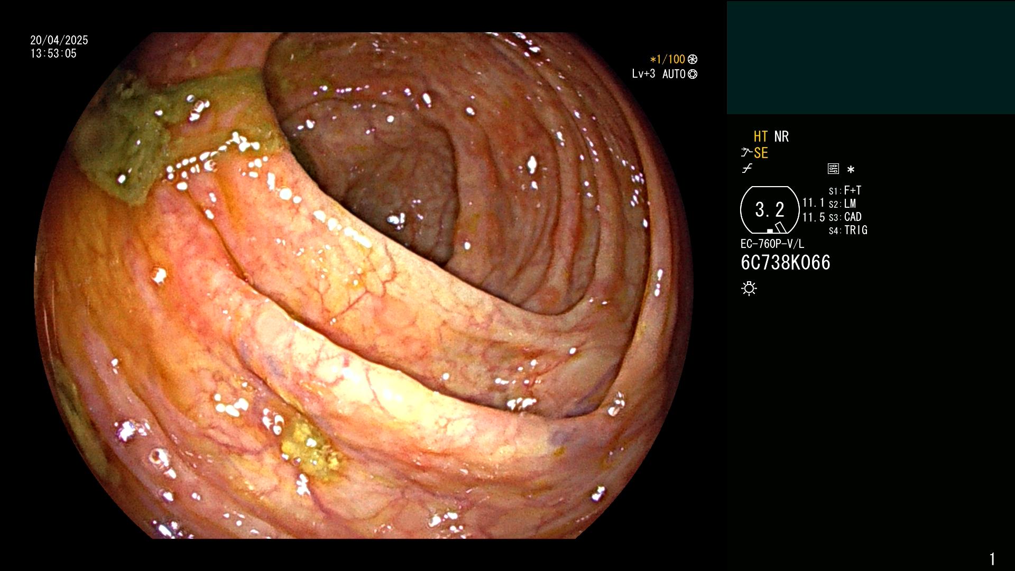Click the S3: CAD switch assignment

[x=845, y=217]
